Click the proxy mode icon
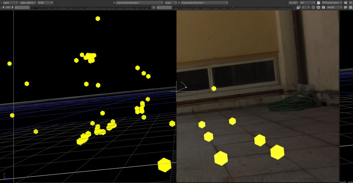Image resolution: width=353 pixels, height=183 pixels. pos(299,7)
